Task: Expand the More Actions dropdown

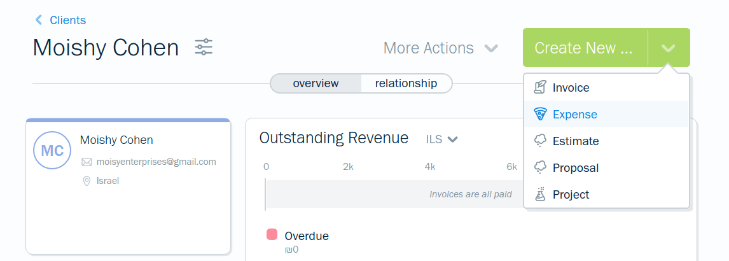Action: [x=440, y=48]
